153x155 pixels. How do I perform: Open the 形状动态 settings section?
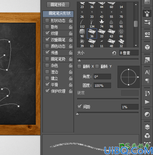(58, 20)
